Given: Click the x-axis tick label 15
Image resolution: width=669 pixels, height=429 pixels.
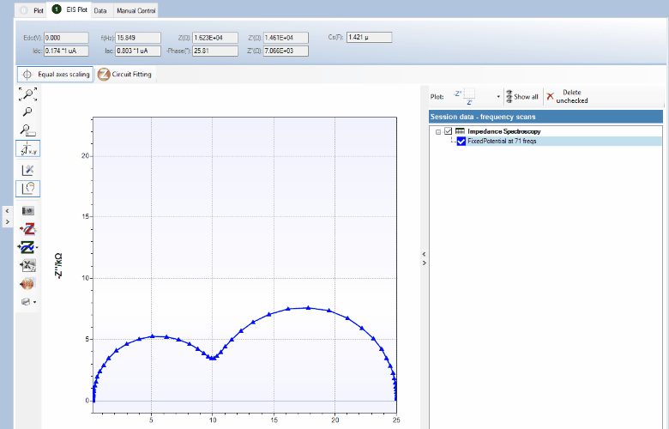Looking at the screenshot, I should point(274,420).
